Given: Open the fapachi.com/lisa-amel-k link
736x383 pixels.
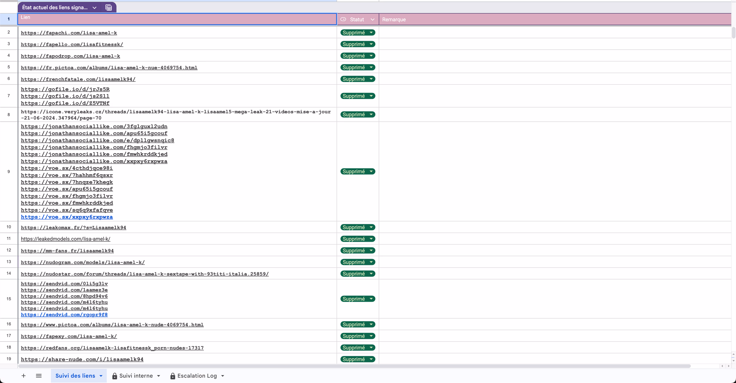Looking at the screenshot, I should coord(69,33).
